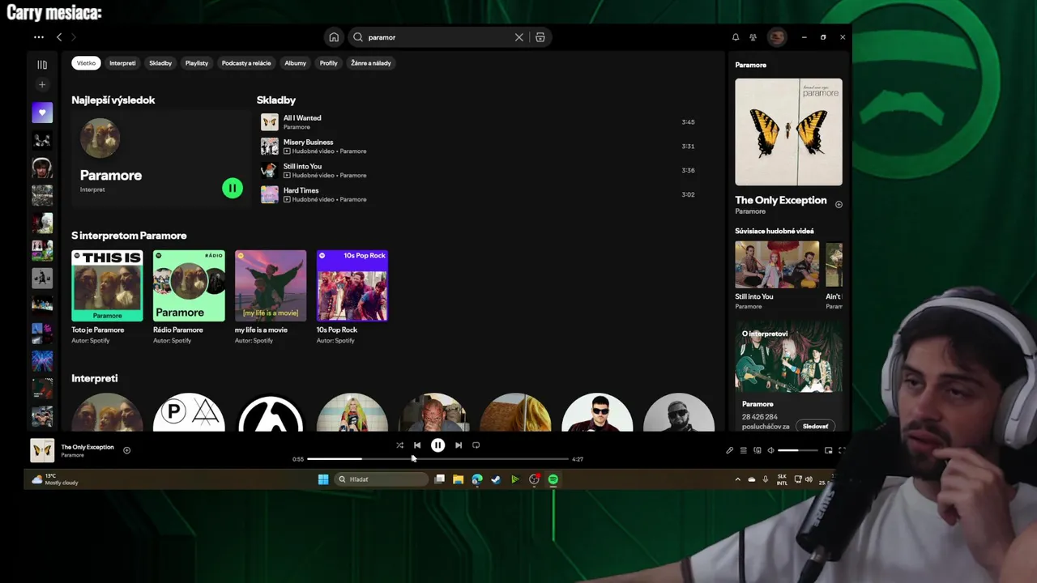Play the song Still into You in the list
The width and height of the screenshot is (1037, 583).
pos(478,171)
